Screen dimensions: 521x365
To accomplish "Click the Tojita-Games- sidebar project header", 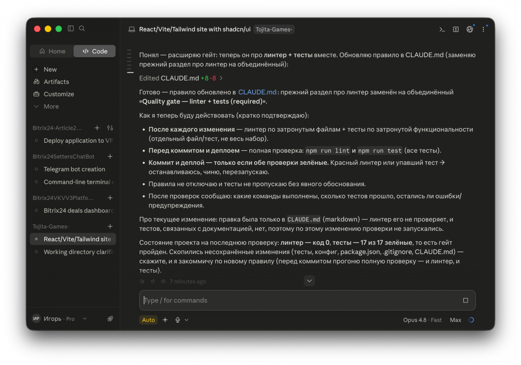I will point(51,227).
